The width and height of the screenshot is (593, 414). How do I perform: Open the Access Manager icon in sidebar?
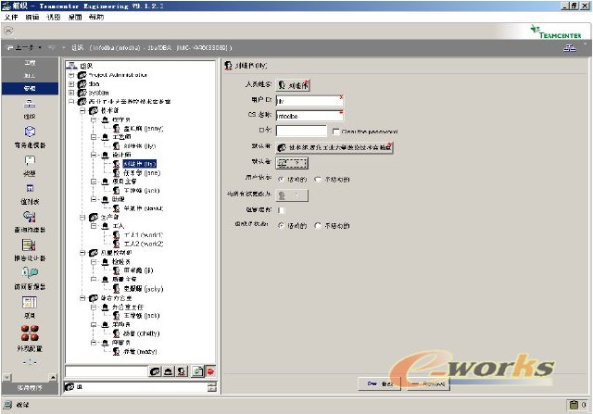30,273
